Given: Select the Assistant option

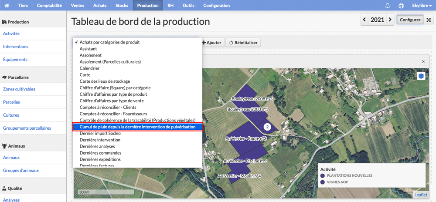Looking at the screenshot, I should pyautogui.click(x=137, y=49).
